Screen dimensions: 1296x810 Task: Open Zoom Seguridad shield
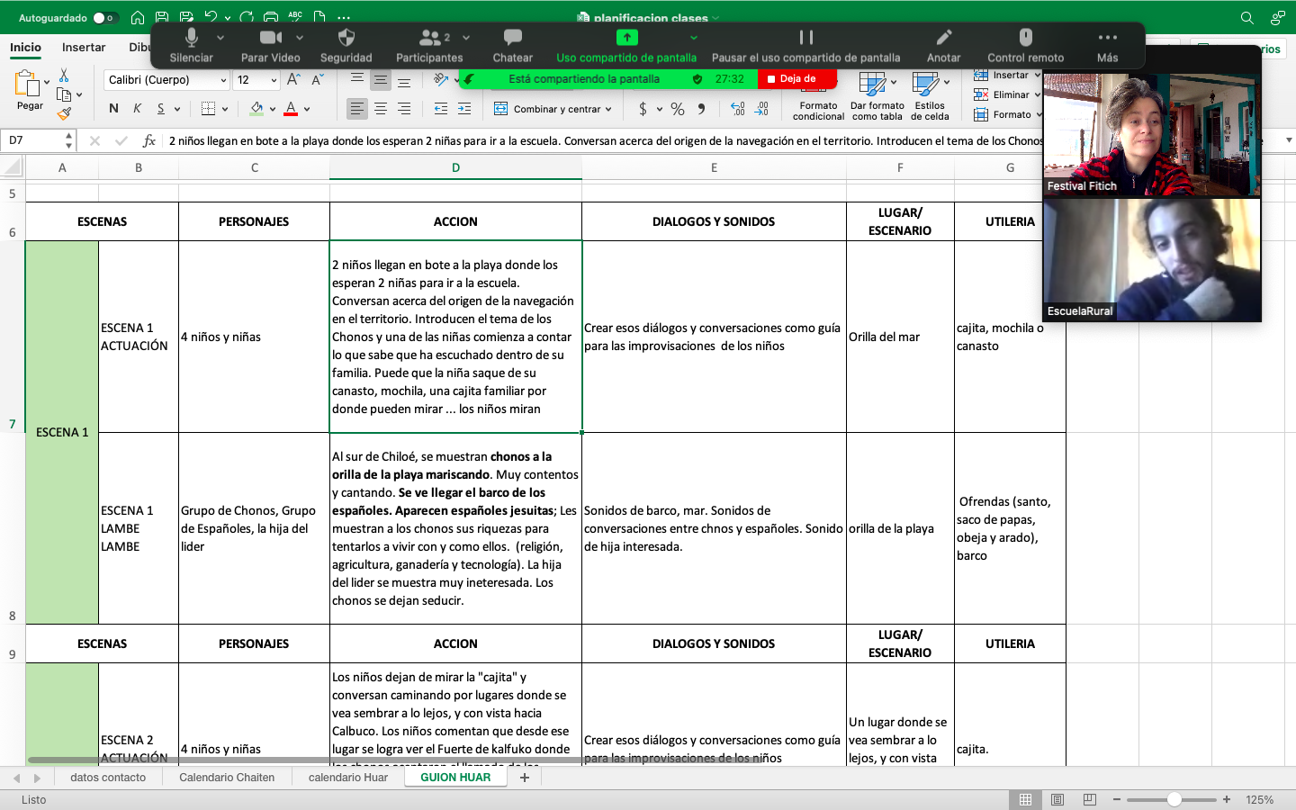[346, 46]
